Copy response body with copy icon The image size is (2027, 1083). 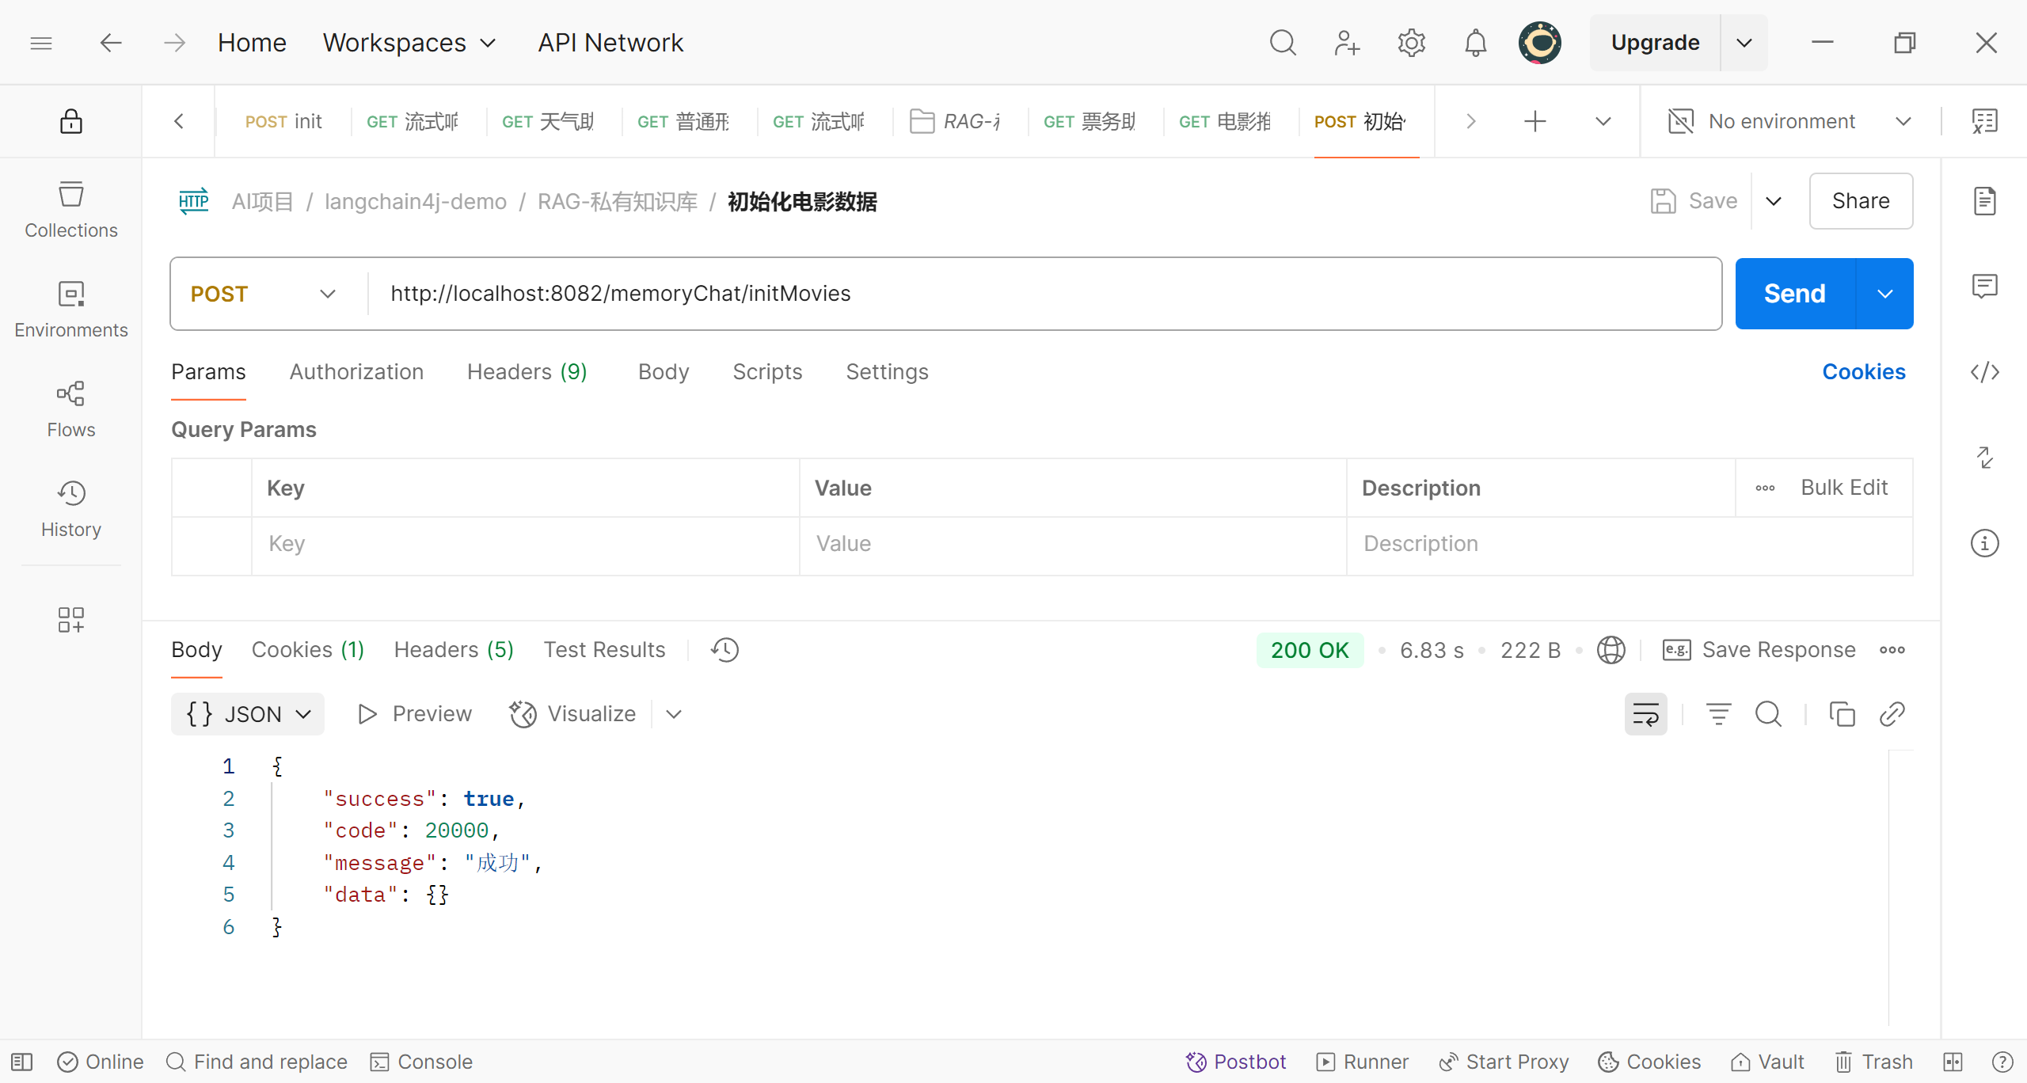click(1842, 714)
